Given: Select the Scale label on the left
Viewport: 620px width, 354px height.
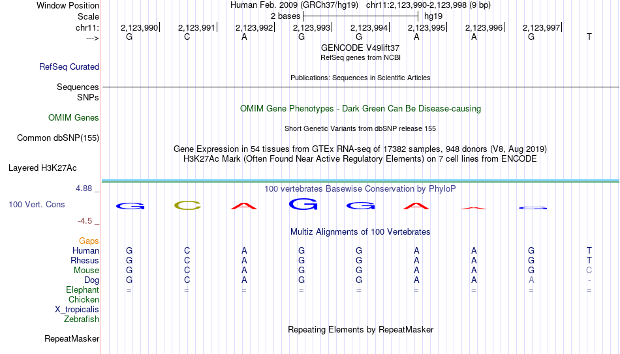Looking at the screenshot, I should pyautogui.click(x=89, y=16).
